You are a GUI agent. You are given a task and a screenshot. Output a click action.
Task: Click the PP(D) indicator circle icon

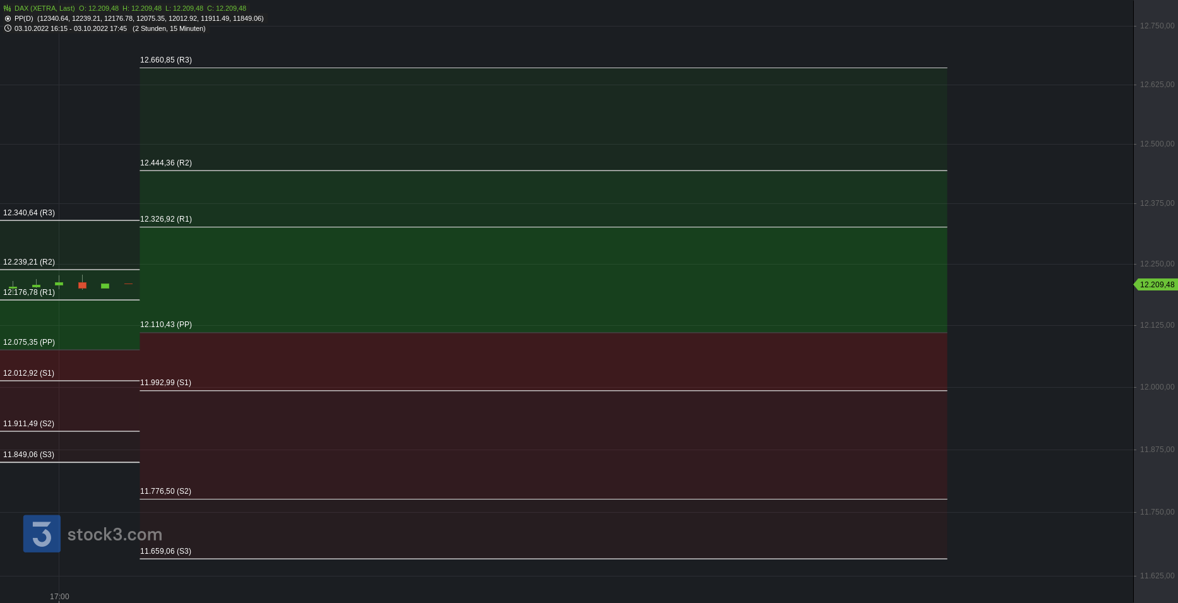click(8, 18)
